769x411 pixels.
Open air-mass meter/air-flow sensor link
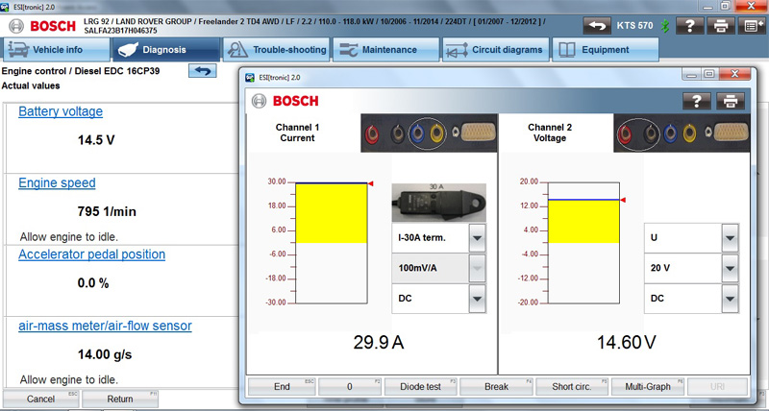(105, 326)
